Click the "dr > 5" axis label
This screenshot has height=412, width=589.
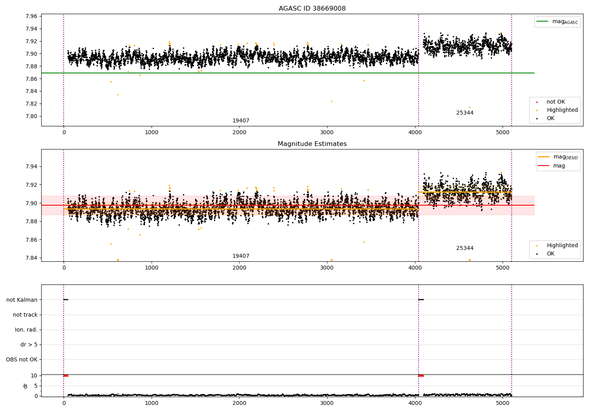[29, 345]
